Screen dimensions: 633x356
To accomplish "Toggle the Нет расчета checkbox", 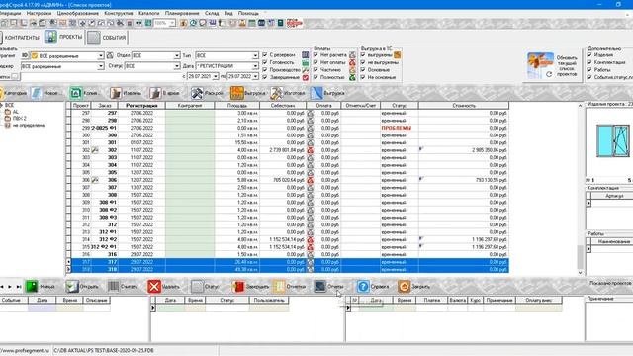I will coord(316,55).
